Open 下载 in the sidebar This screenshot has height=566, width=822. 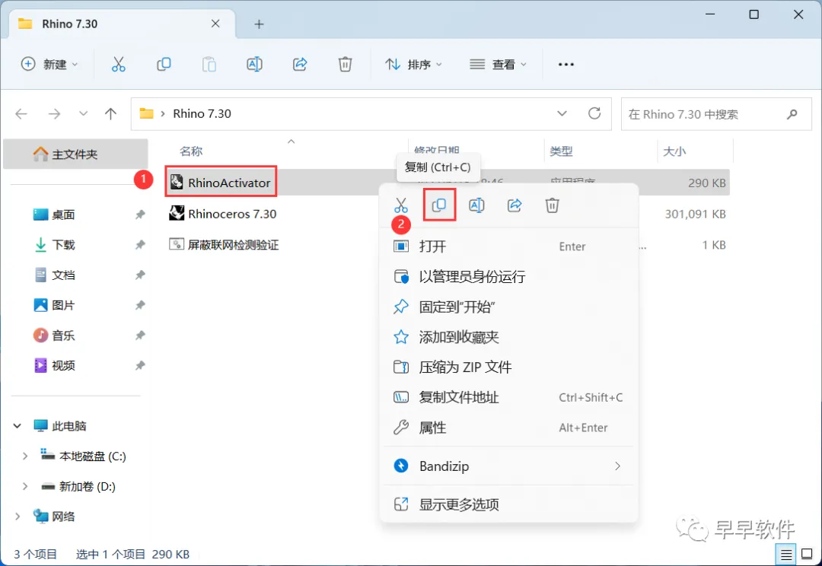63,245
